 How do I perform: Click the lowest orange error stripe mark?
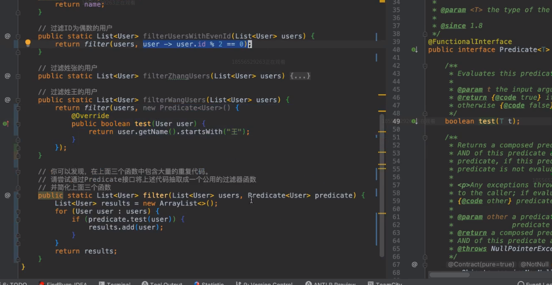(382, 213)
